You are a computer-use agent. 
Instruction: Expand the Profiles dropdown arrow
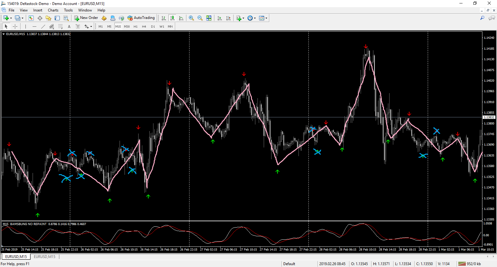click(22, 18)
